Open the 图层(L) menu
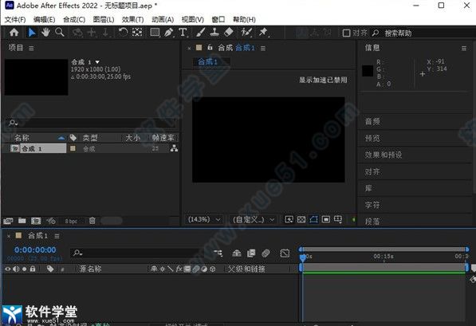The height and width of the screenshot is (326, 476). 104,19
